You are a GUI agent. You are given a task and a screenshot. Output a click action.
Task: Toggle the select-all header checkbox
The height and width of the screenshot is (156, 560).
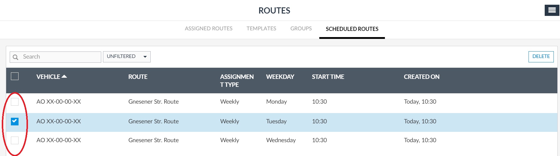pos(15,77)
